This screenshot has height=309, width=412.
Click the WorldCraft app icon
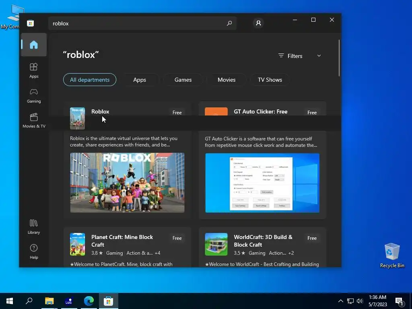(216, 244)
